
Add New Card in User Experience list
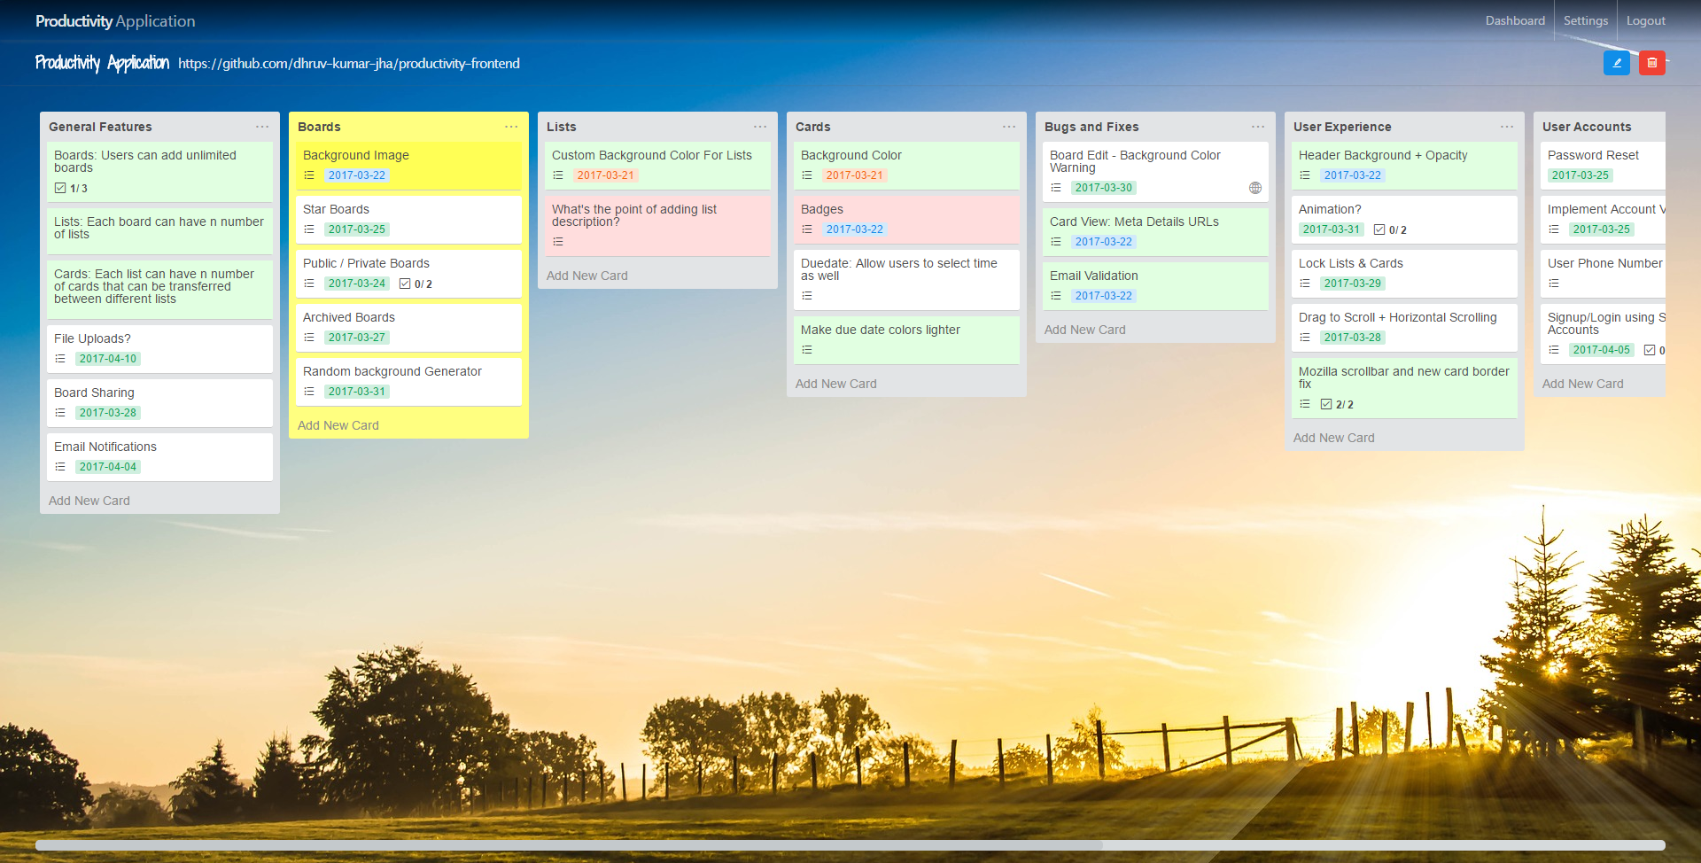(1334, 438)
